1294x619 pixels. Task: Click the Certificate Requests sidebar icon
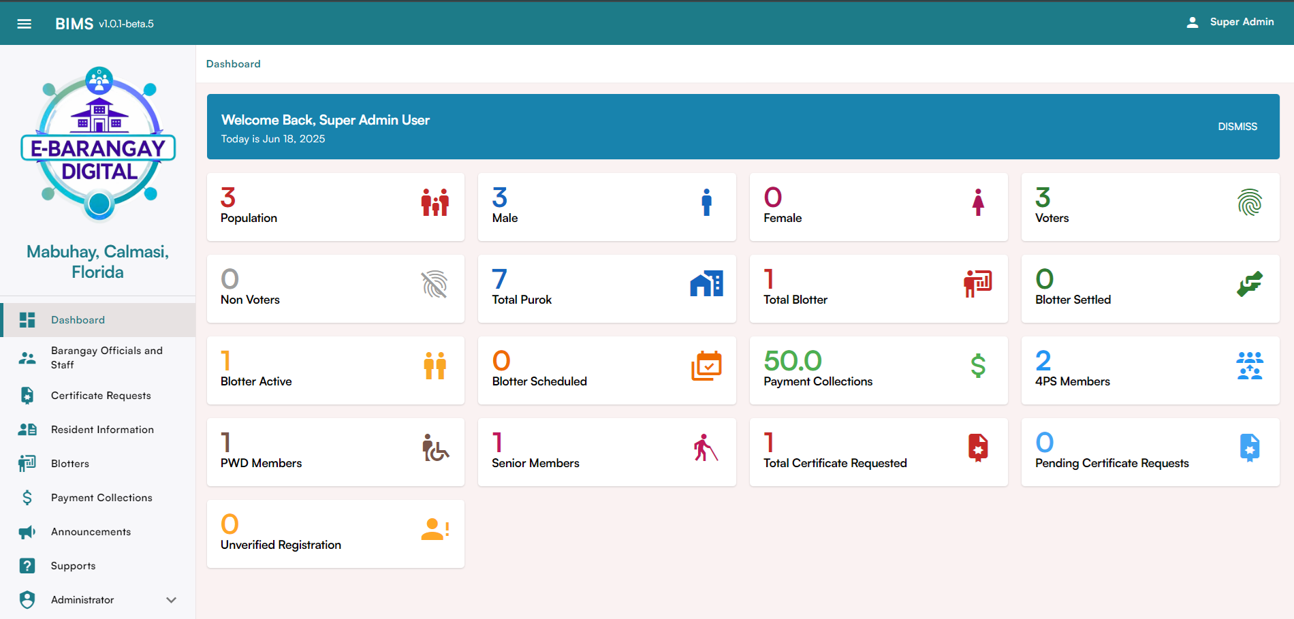27,396
